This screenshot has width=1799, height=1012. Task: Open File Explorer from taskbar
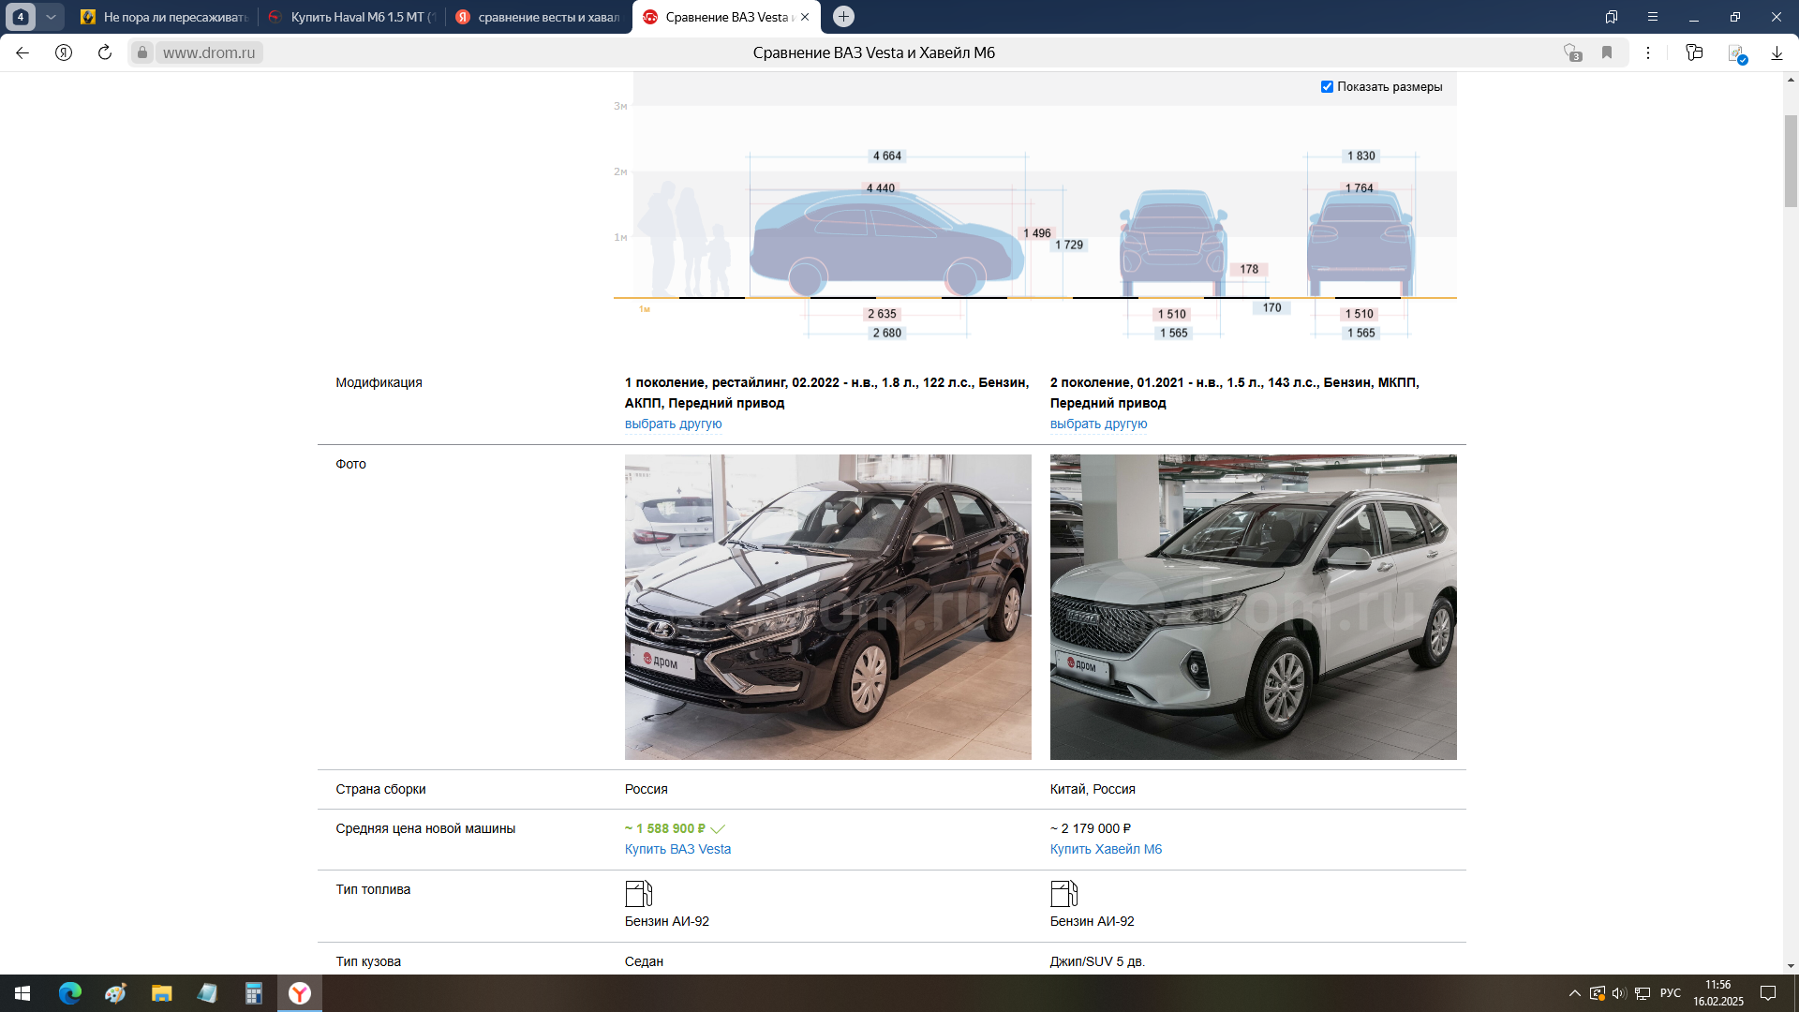[x=161, y=993]
